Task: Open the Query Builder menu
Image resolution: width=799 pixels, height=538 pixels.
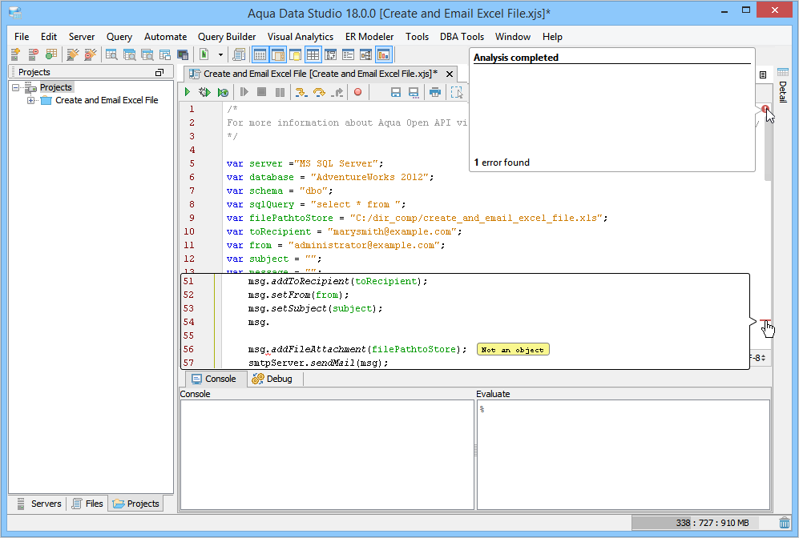Action: click(227, 37)
